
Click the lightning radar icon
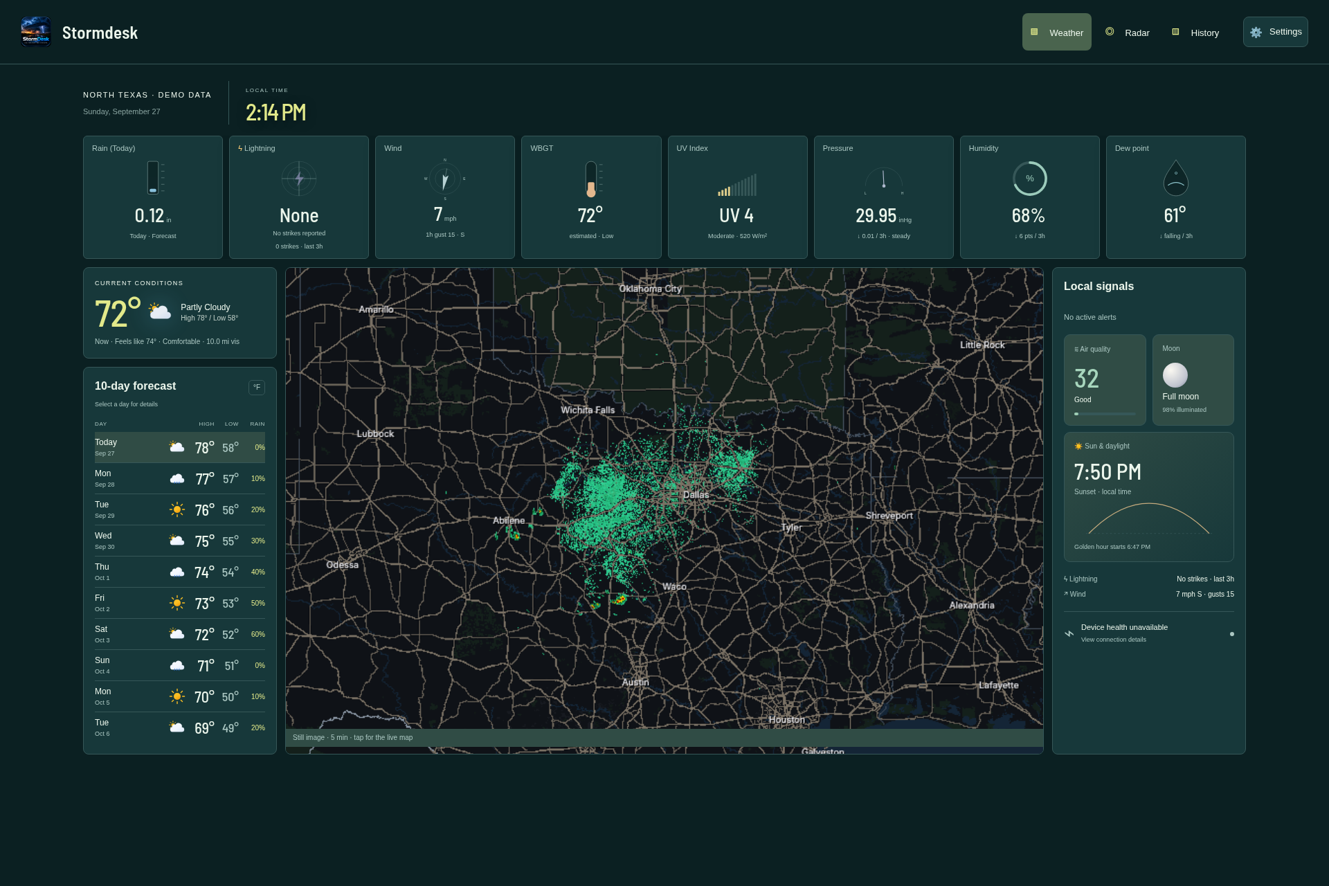(x=299, y=179)
